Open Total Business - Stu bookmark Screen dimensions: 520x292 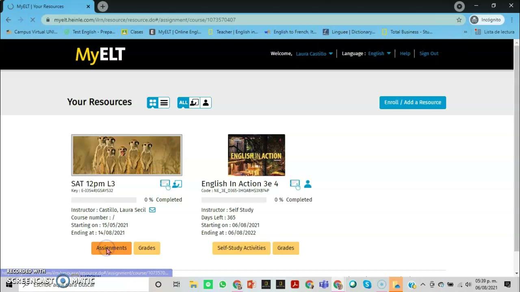[x=407, y=32]
